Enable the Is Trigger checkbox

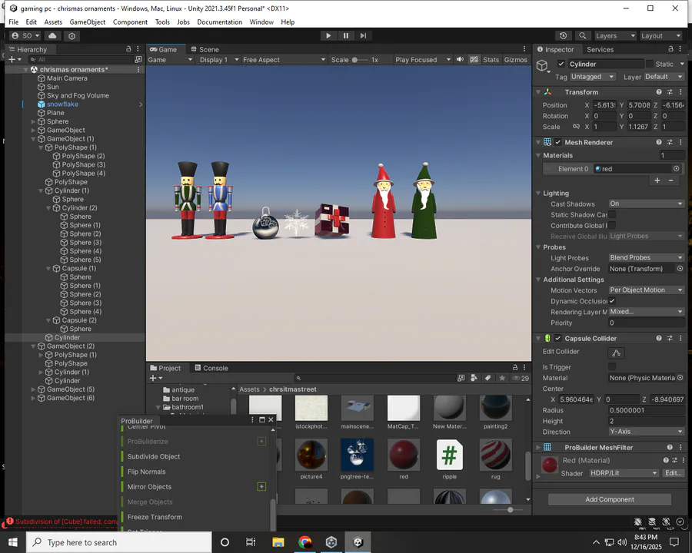[x=612, y=366]
